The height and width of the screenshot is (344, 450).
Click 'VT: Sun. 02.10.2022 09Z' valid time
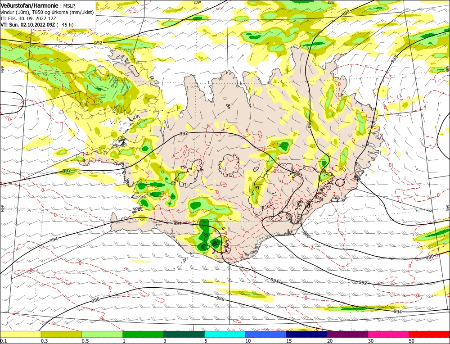[28, 25]
